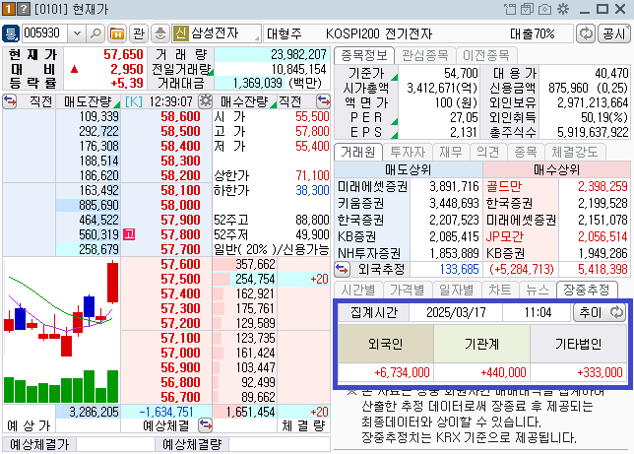Open the 차트 tab
The width and height of the screenshot is (634, 454).
pyautogui.click(x=500, y=290)
